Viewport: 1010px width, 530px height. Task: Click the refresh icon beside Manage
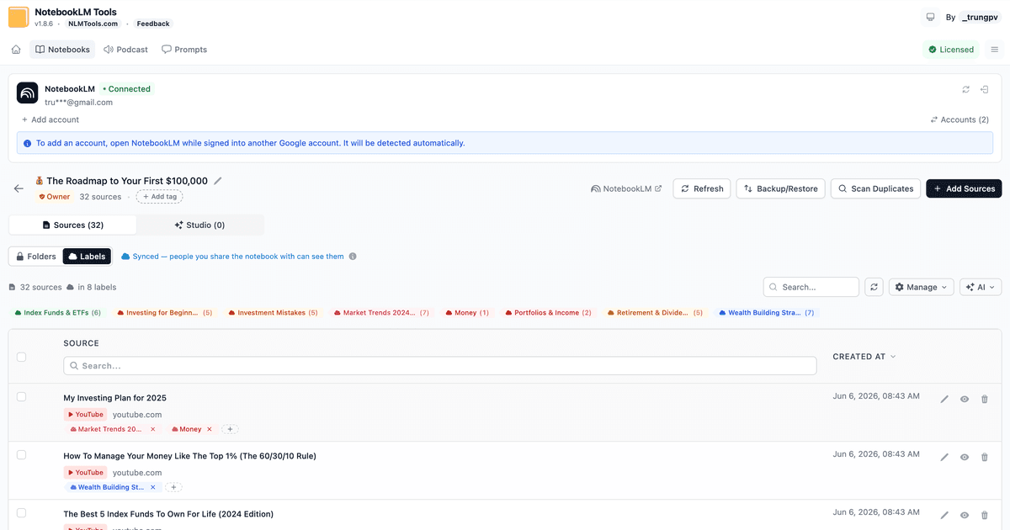(x=874, y=287)
